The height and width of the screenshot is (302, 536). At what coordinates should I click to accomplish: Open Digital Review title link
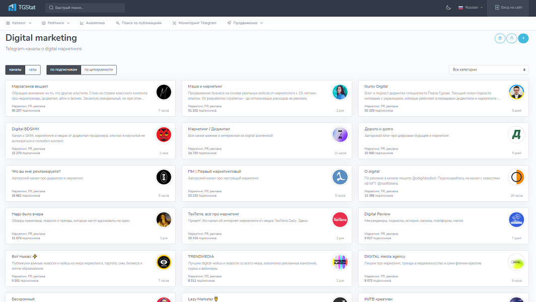(377, 214)
